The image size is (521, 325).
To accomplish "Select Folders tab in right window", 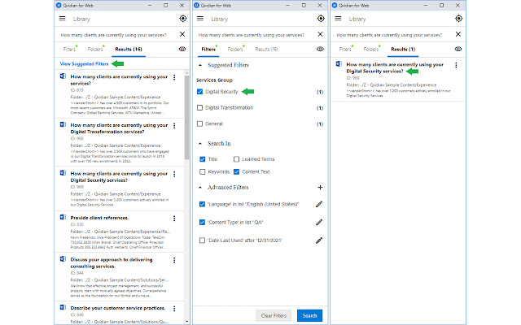I will point(371,49).
